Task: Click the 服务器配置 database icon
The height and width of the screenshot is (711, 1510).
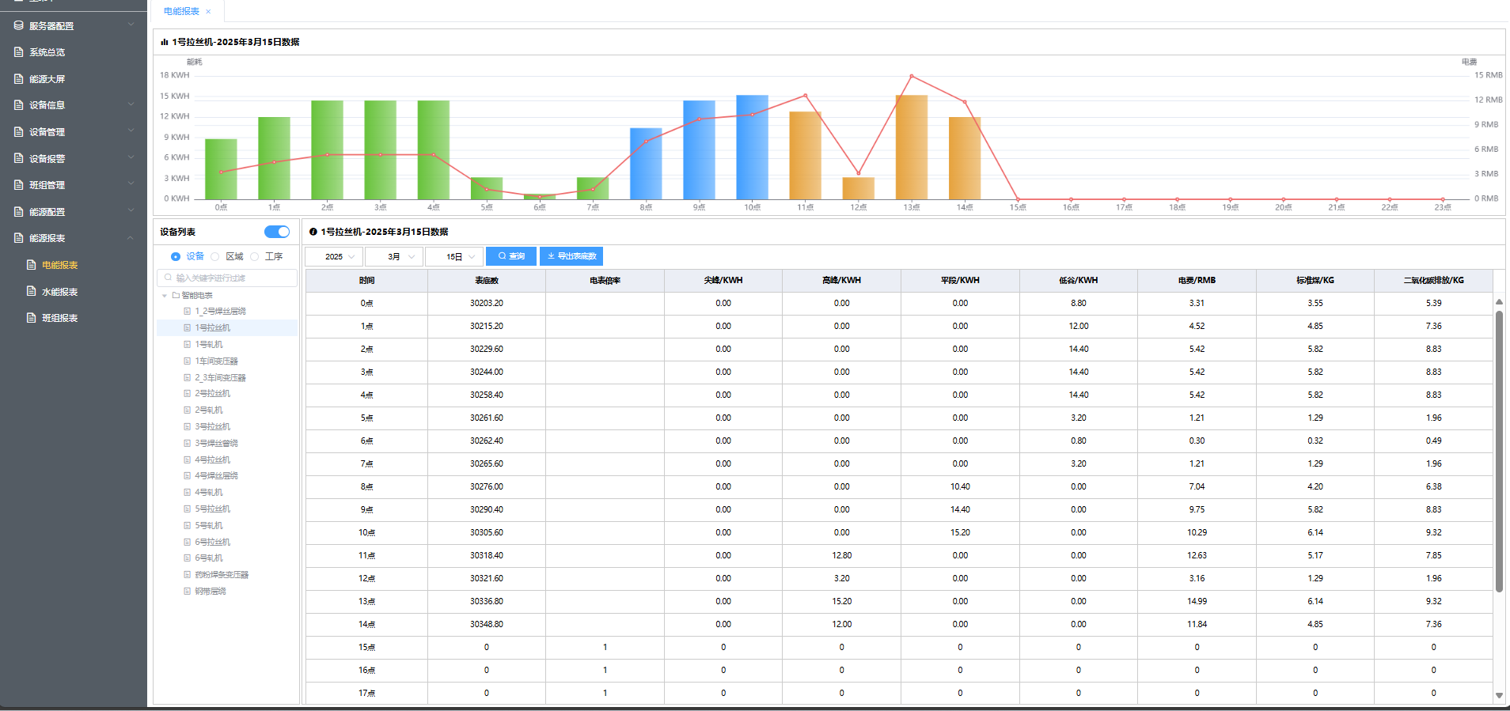Action: pos(19,26)
